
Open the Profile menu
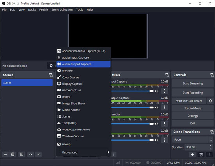coord(44,10)
